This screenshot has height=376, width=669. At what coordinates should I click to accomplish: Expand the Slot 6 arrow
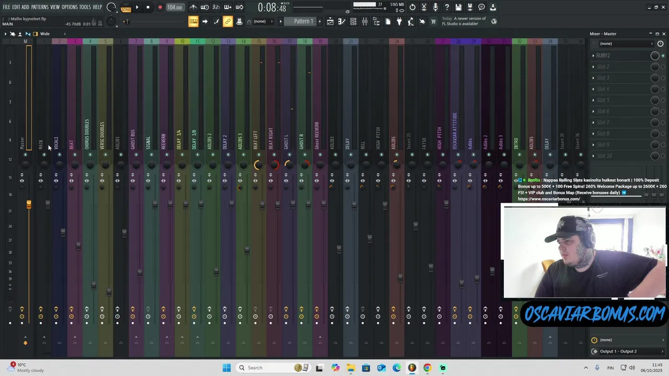click(x=593, y=111)
